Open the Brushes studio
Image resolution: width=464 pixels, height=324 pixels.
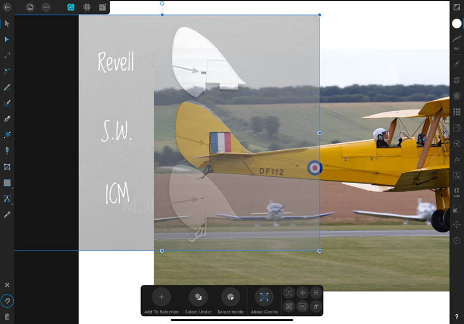[456, 64]
